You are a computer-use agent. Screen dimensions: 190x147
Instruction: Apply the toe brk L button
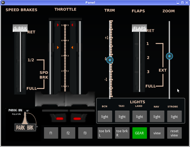coord(105,133)
